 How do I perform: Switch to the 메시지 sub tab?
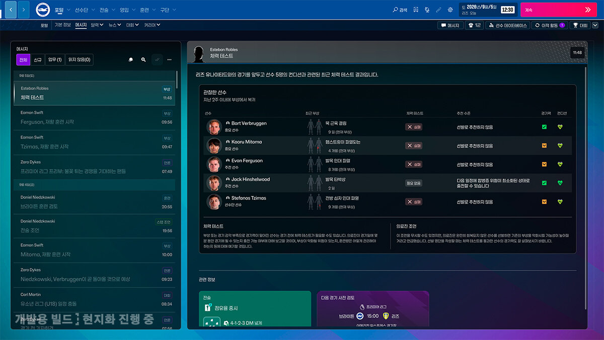tap(81, 25)
